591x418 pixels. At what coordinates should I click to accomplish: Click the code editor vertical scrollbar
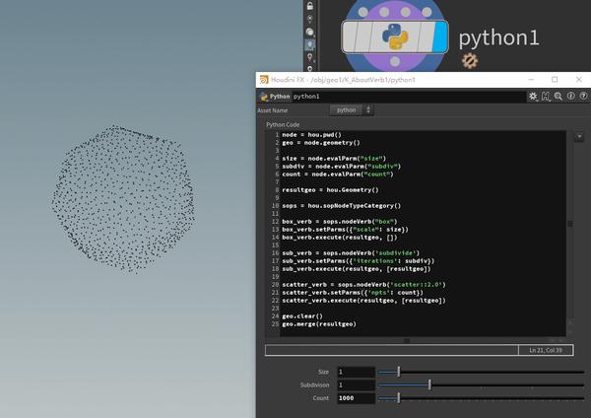569,225
